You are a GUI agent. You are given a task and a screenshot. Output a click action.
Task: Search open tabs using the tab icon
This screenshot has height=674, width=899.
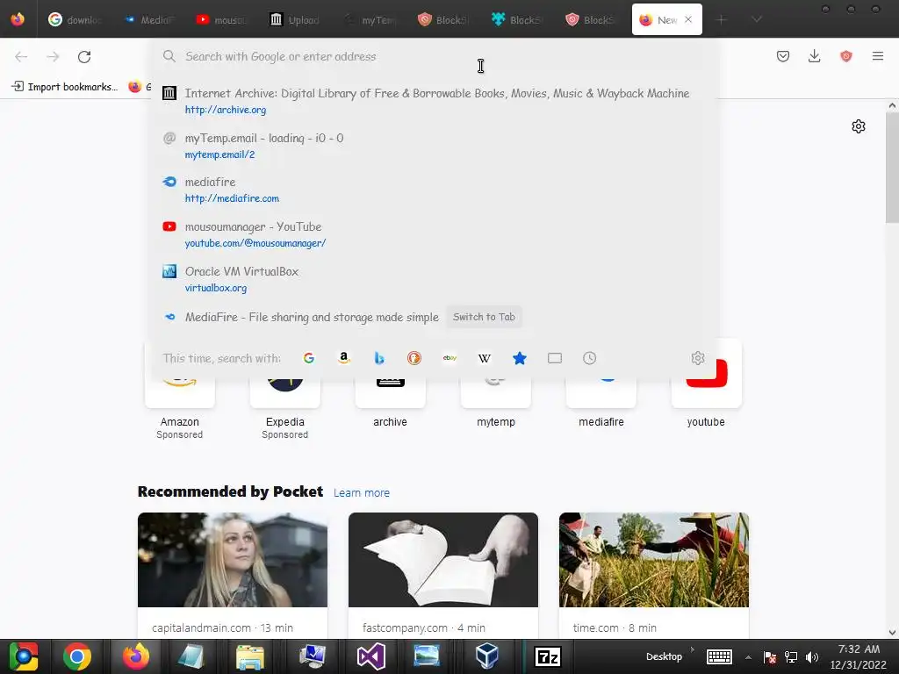tap(555, 358)
